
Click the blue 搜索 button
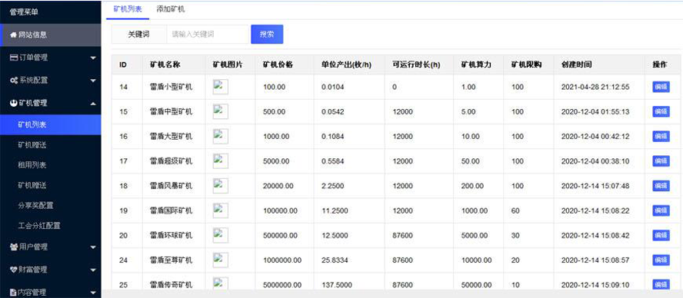click(x=267, y=35)
